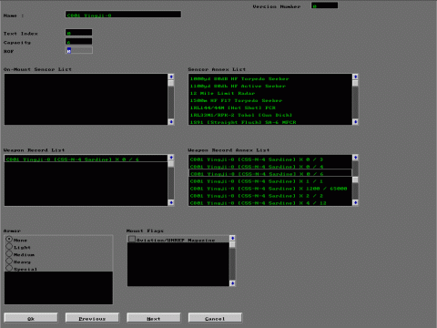Go to the Next record
Viewport: 437px width, 328px height.
[154, 318]
